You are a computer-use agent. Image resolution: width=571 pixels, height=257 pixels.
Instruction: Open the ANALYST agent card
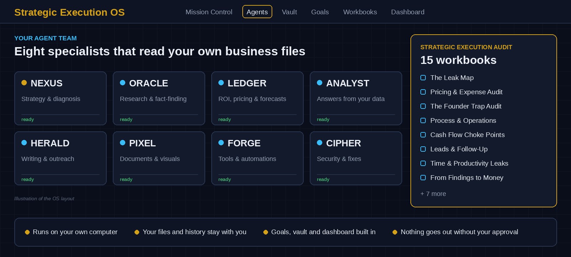(356, 98)
